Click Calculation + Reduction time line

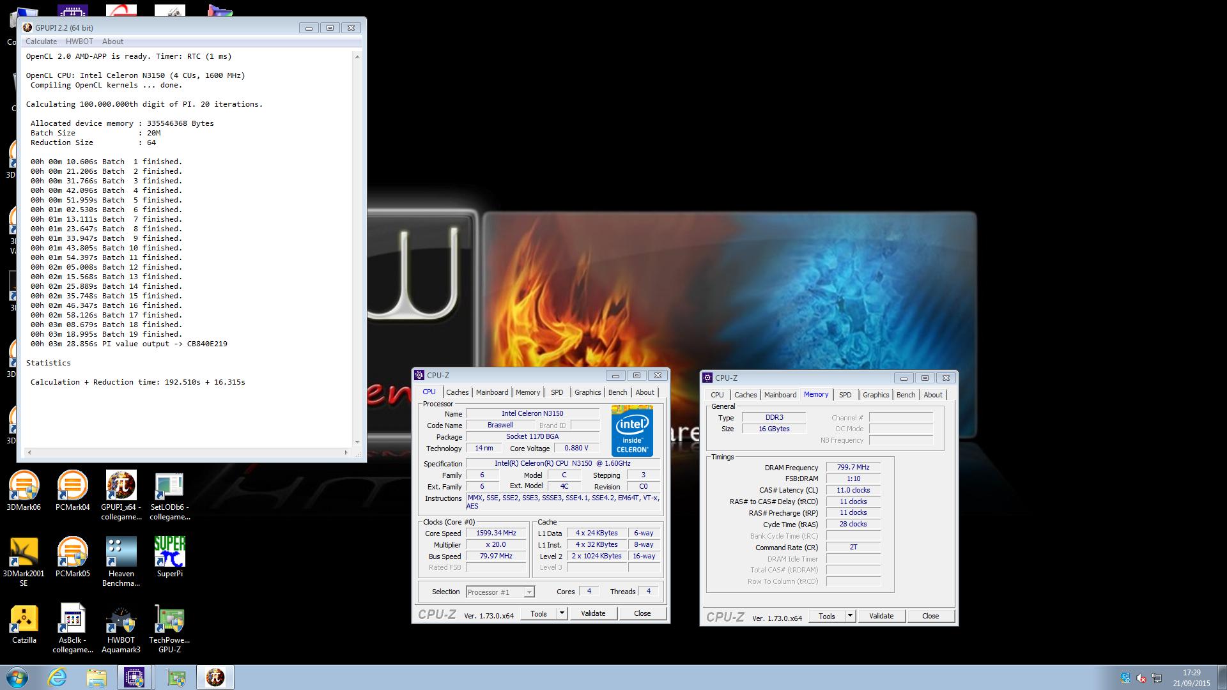pyautogui.click(x=137, y=382)
